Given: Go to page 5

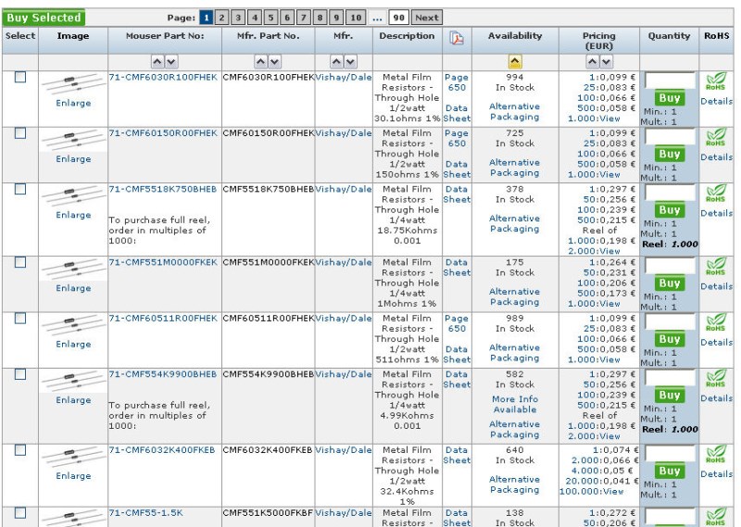Looking at the screenshot, I should click(270, 18).
